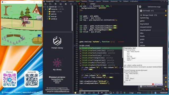This screenshot has height=95, width=169.
Task: Click the multuroki@gmail.com email link
Action: [x=62, y=92]
